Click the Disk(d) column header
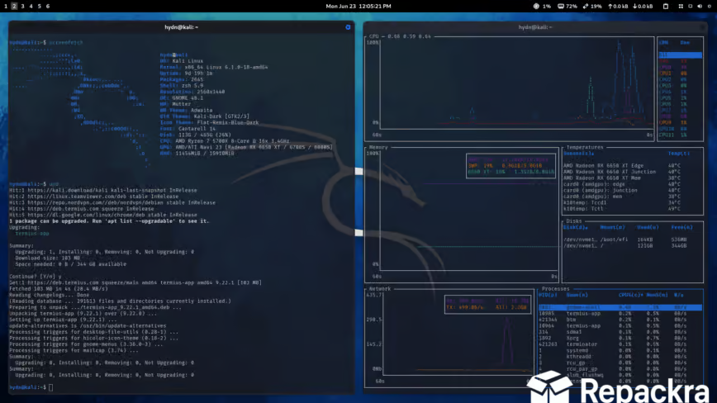717x403 pixels. [x=575, y=228]
